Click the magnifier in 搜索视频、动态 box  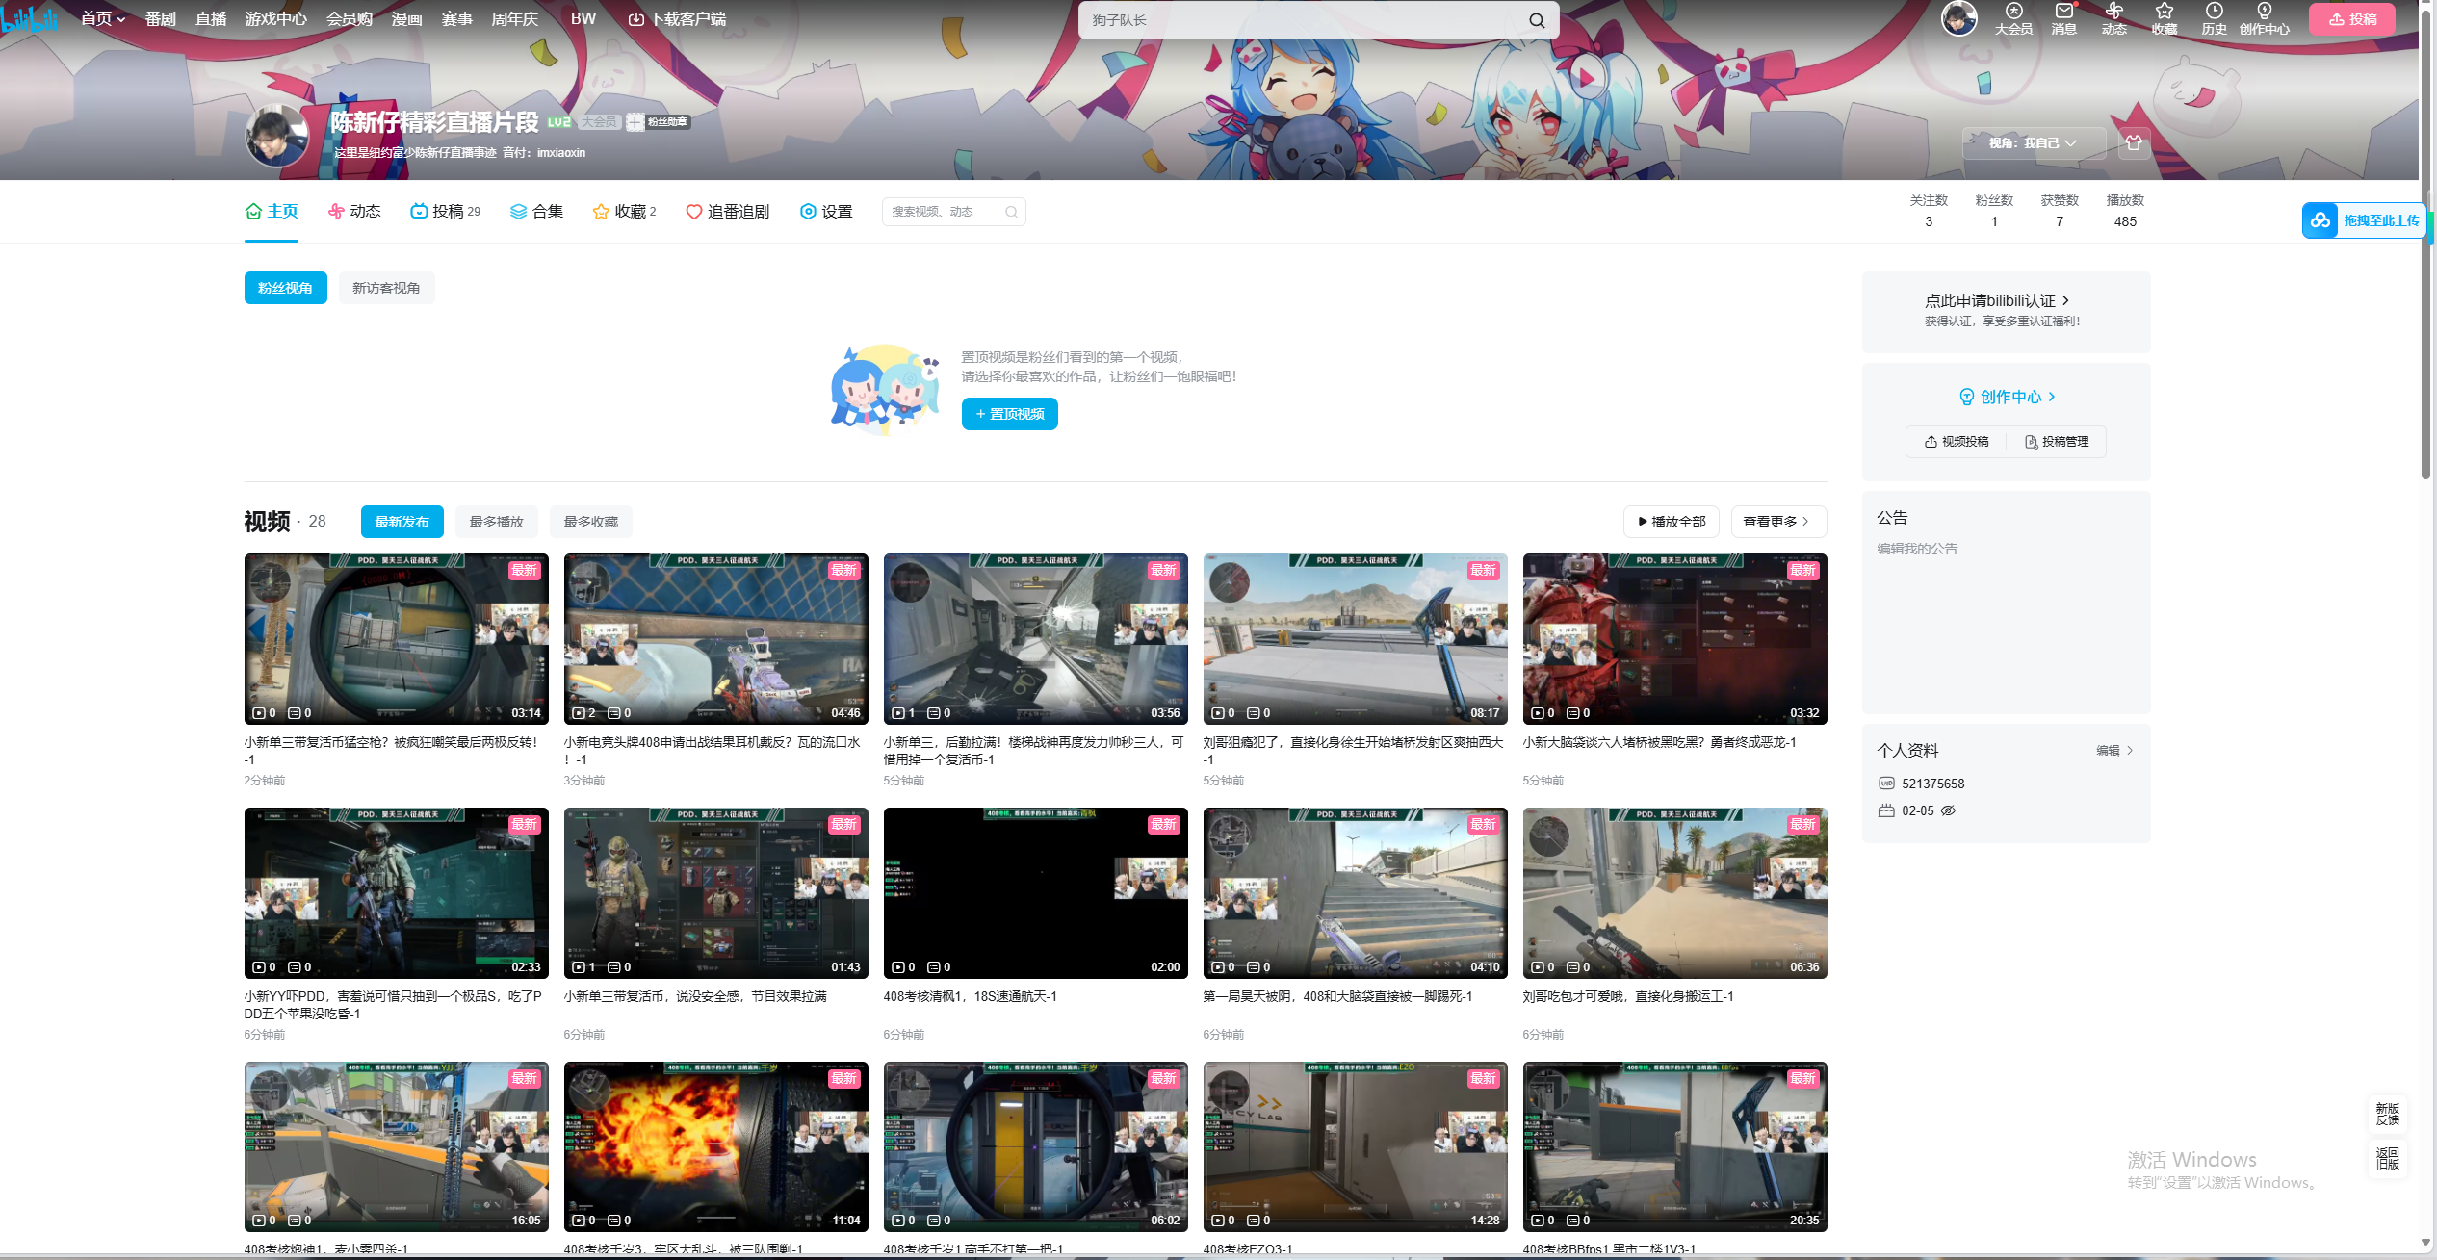coord(1011,212)
